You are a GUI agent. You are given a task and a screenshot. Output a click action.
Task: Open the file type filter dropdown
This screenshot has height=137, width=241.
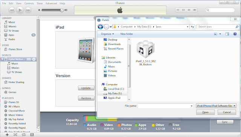(x=216, y=106)
